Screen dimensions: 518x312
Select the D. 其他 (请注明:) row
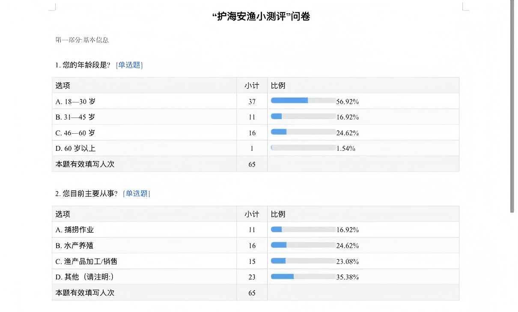click(x=256, y=277)
